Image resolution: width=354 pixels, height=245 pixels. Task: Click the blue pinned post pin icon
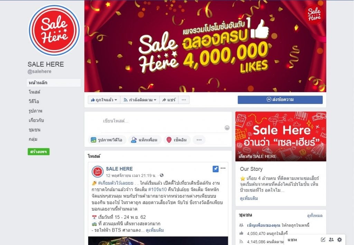pos(216,169)
